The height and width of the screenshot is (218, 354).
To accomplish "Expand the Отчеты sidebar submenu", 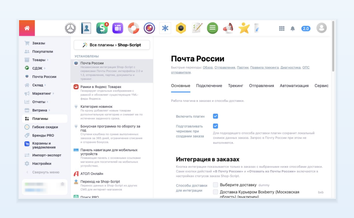I will click(x=48, y=102).
